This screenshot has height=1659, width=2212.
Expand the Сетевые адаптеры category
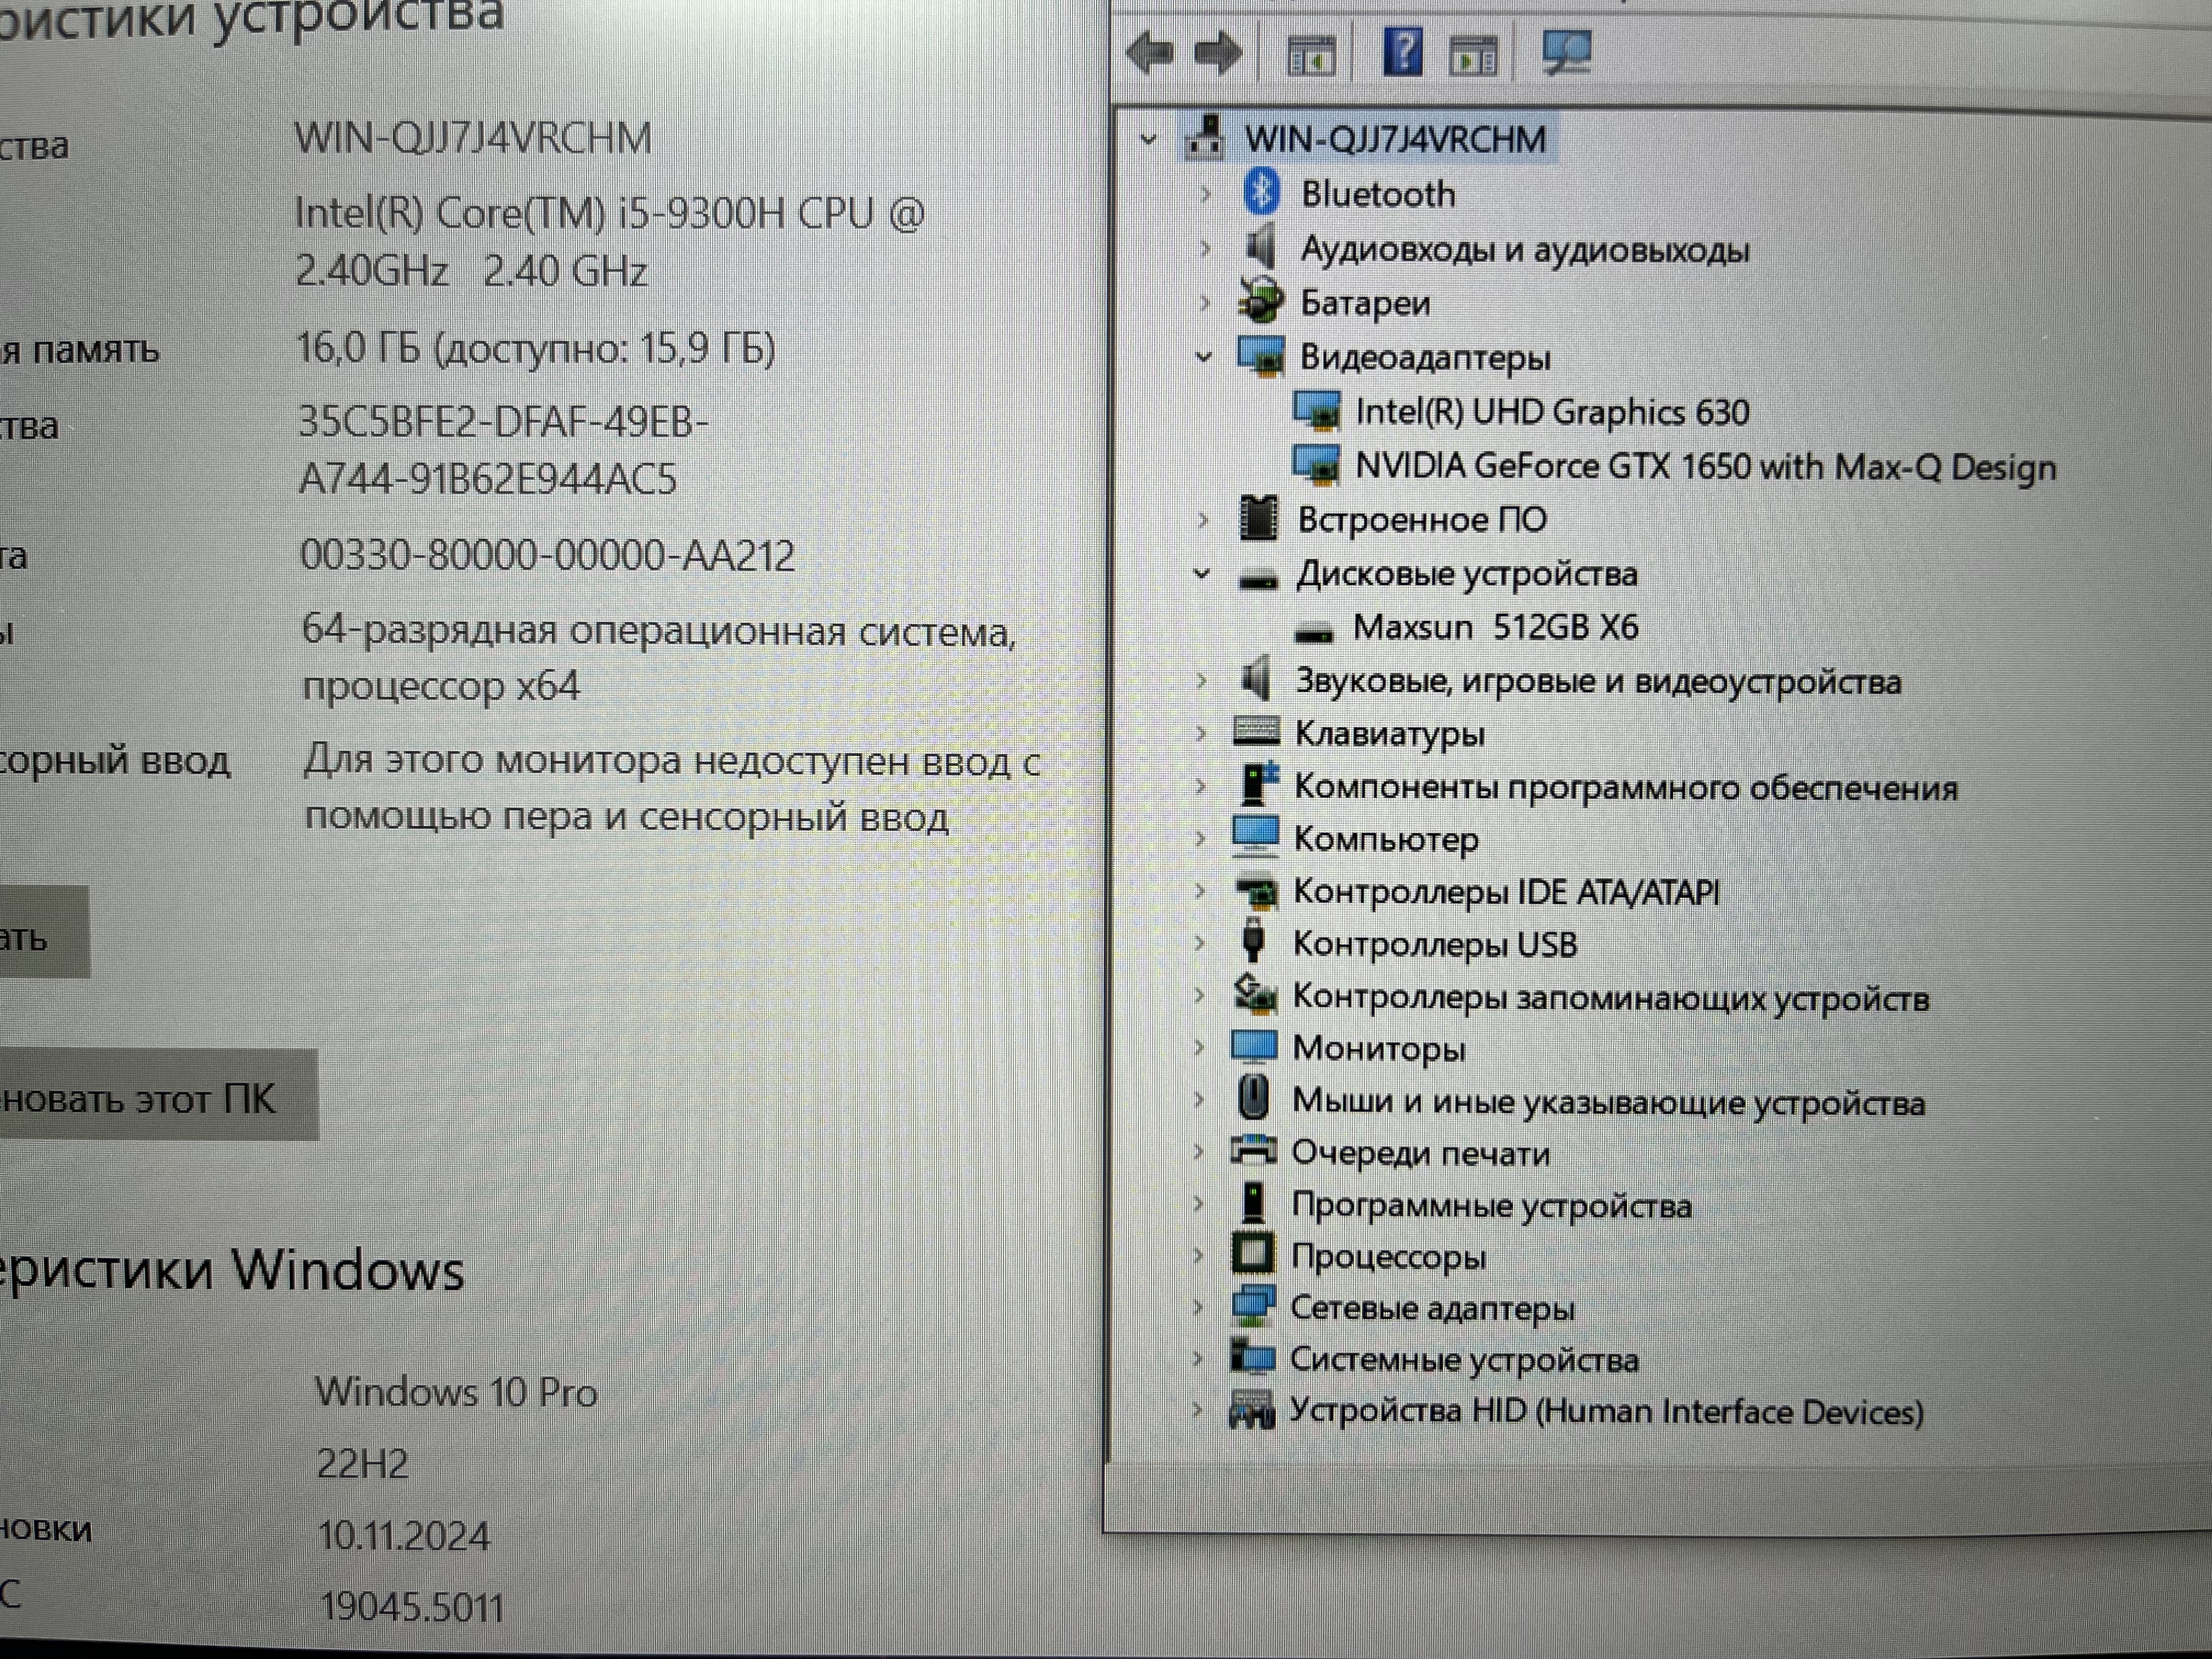tap(1199, 1307)
